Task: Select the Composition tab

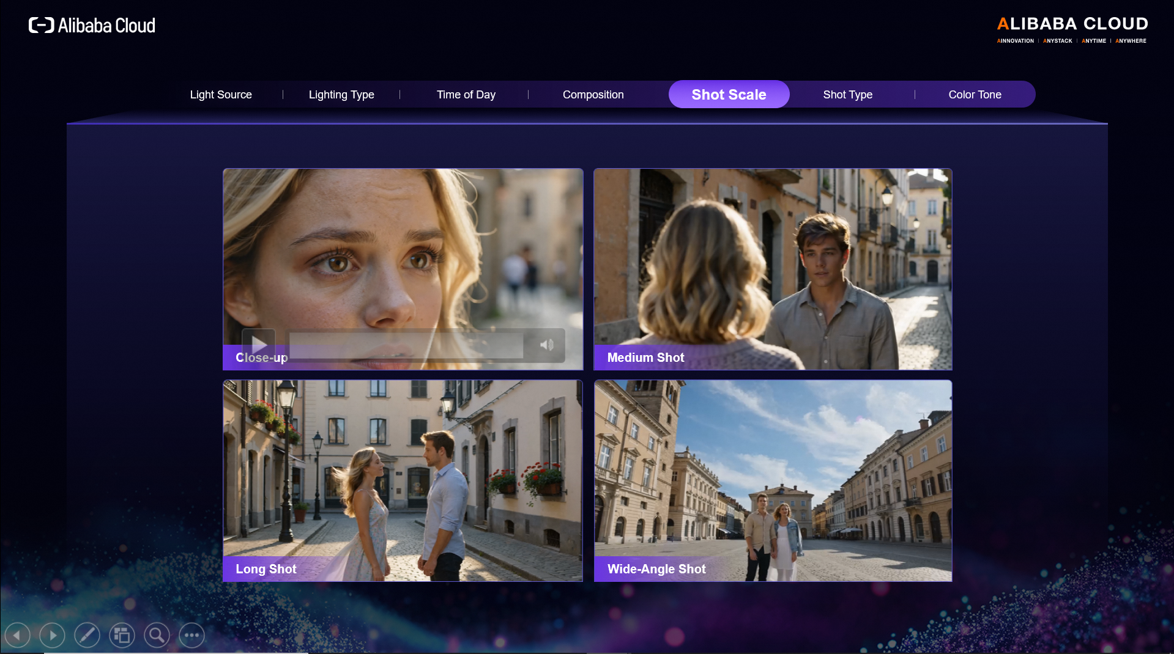Action: click(593, 95)
